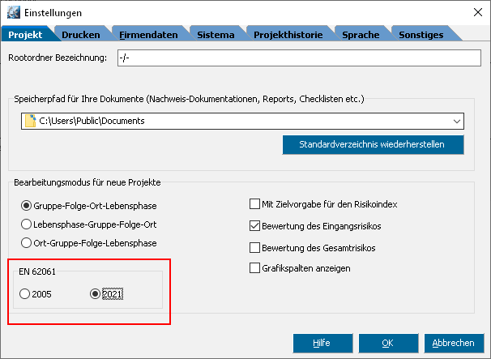Image resolution: width=491 pixels, height=359 pixels.
Task: Select Lebensphase-Gruppe-Folge-Ort radio option
Action: pyautogui.click(x=27, y=224)
